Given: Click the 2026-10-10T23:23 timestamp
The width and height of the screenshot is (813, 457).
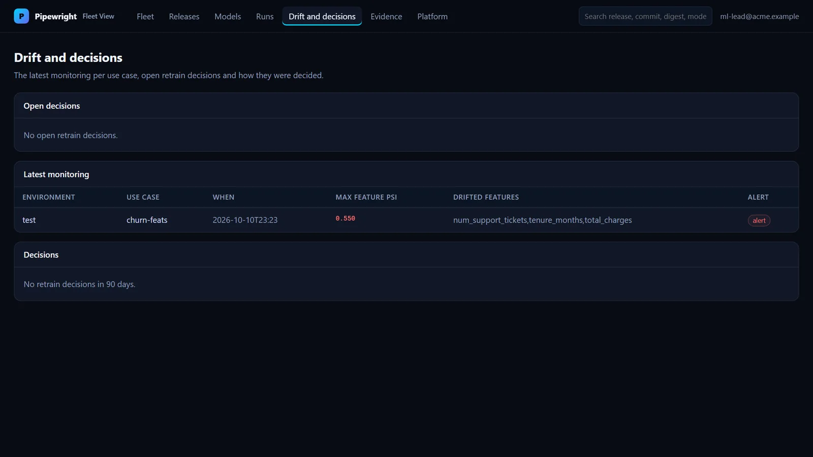Looking at the screenshot, I should (245, 220).
